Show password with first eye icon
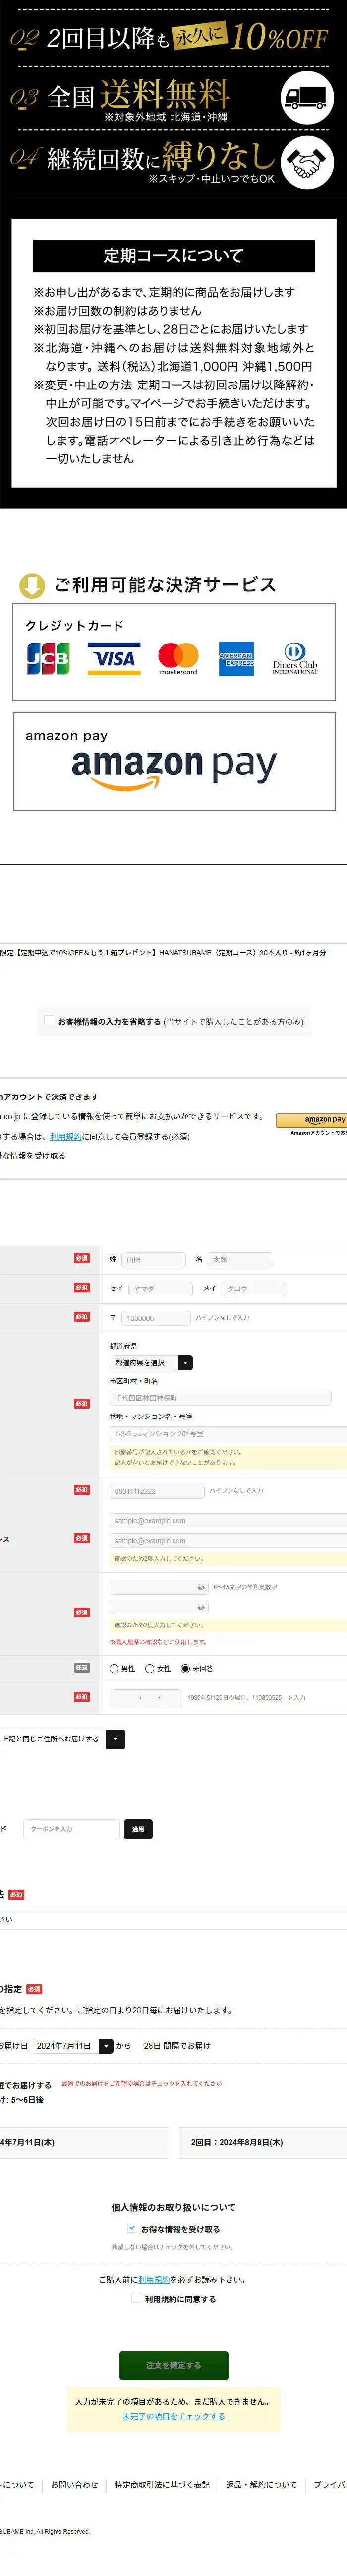Viewport: 347px width, 2576px height. pos(201,1587)
